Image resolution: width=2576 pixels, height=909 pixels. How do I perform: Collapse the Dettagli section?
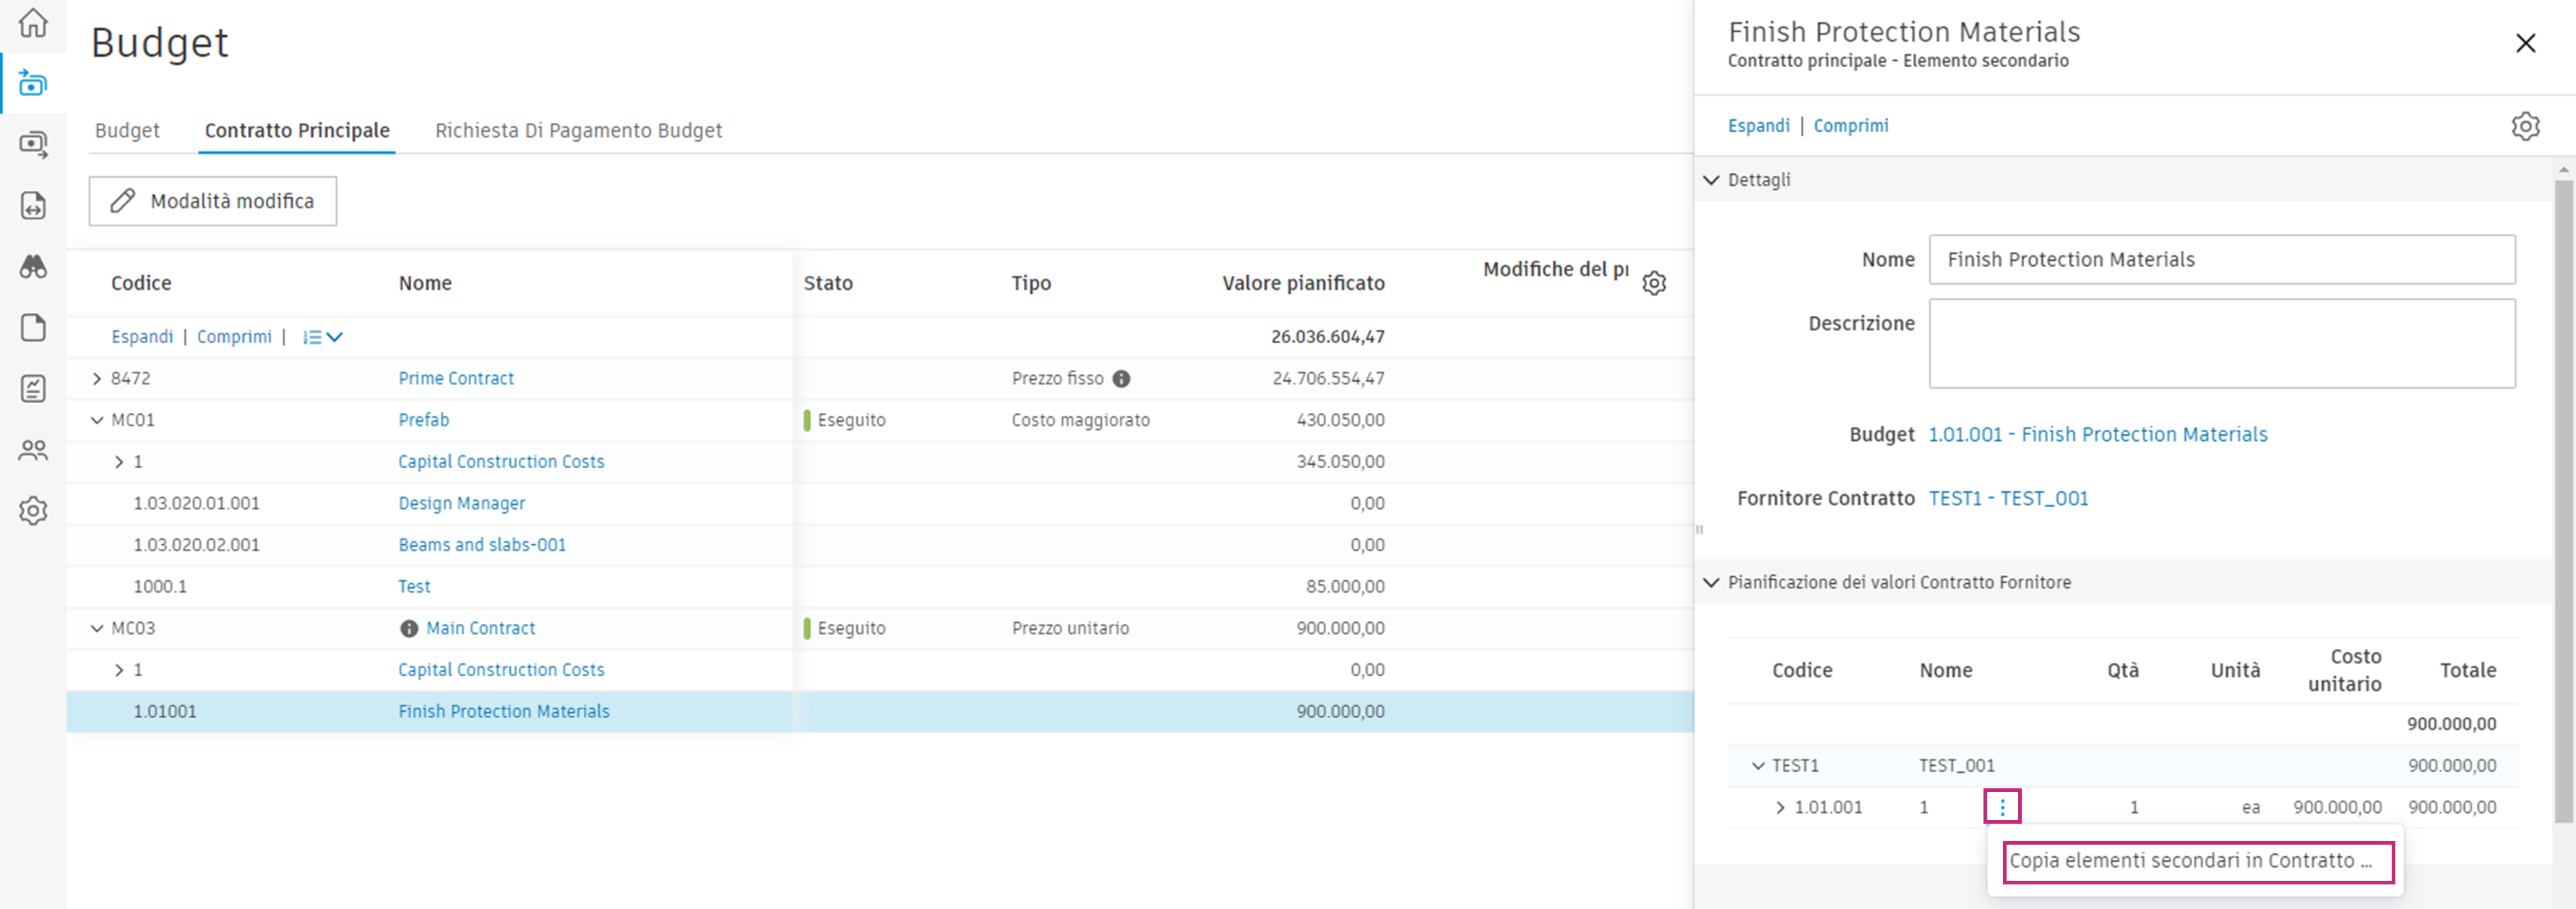(x=1711, y=180)
